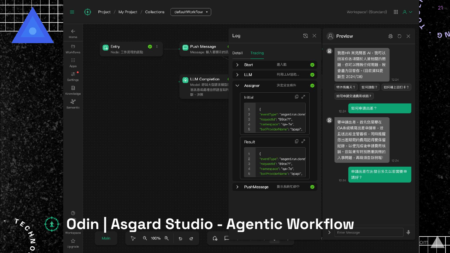Image resolution: width=450 pixels, height=253 pixels.
Task: Collapse the Assigner trace row
Action: coord(237,85)
